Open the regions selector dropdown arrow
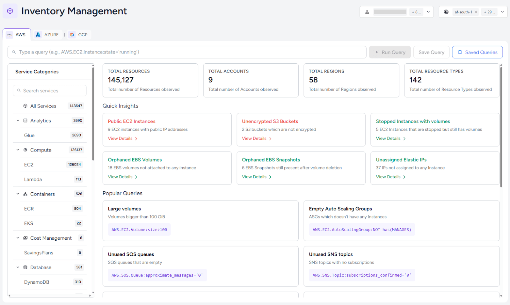The width and height of the screenshot is (510, 305). tap(502, 12)
